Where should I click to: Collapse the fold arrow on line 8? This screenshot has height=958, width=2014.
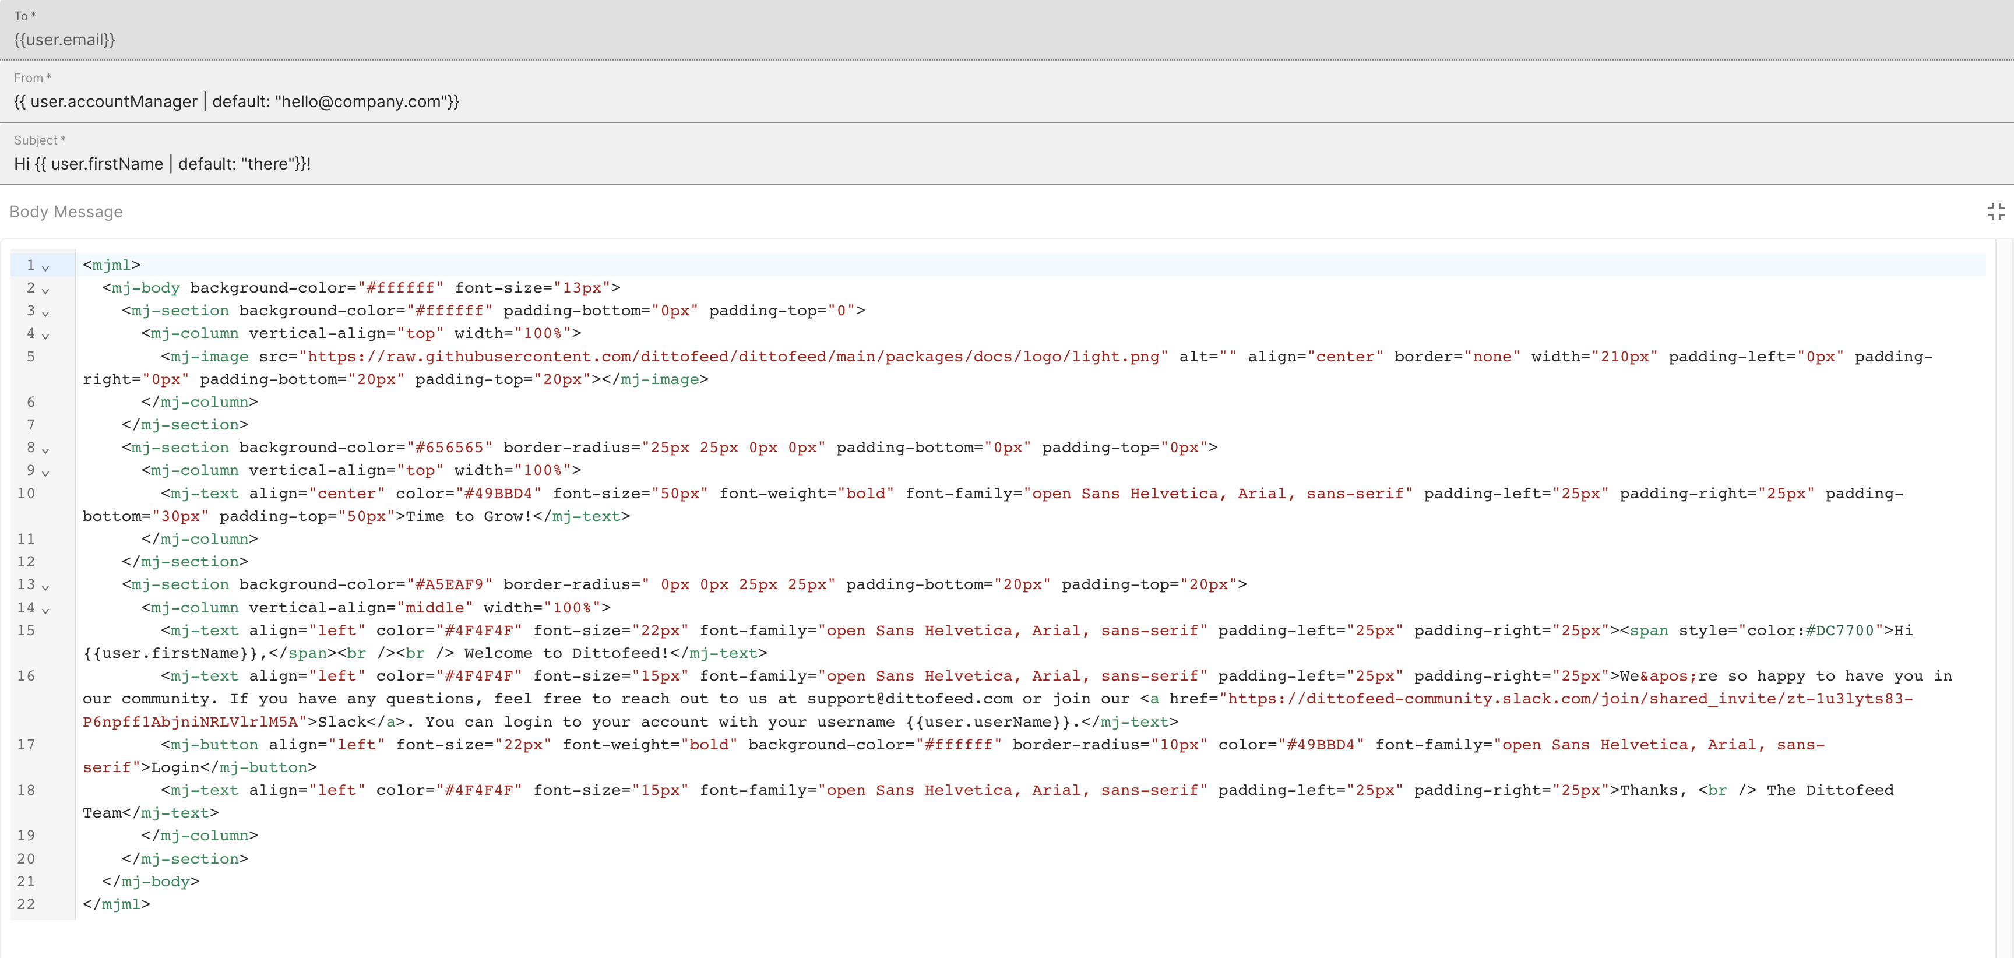pos(45,450)
